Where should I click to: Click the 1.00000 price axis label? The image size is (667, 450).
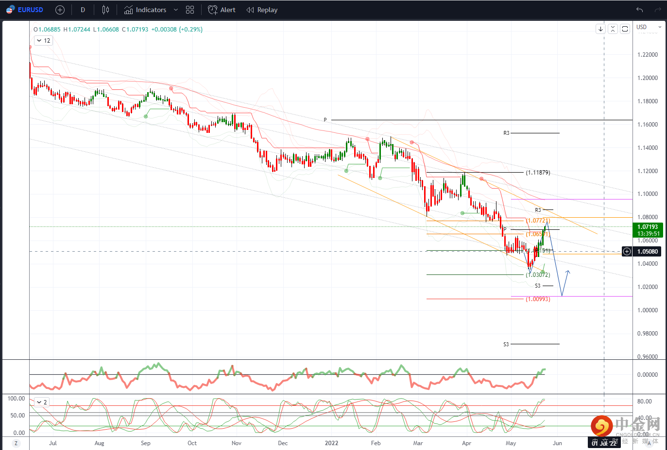pyautogui.click(x=648, y=310)
